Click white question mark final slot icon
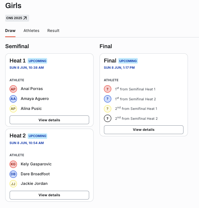Screen dimensions: 199x208 (x=108, y=118)
